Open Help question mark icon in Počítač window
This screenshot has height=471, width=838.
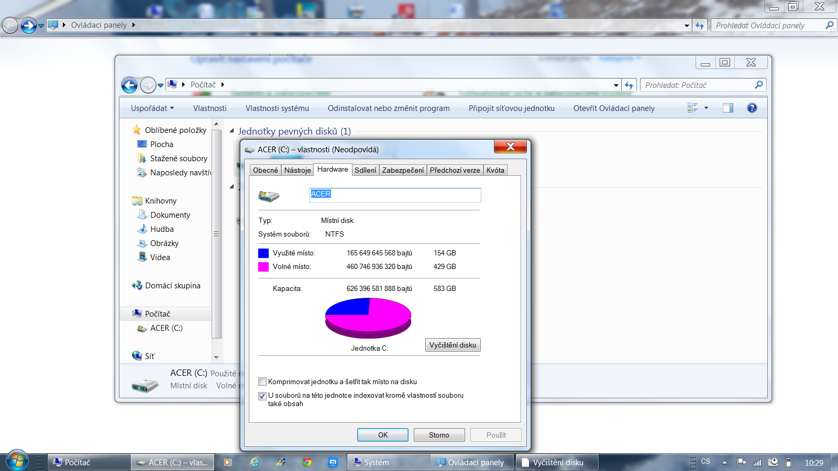coord(752,108)
